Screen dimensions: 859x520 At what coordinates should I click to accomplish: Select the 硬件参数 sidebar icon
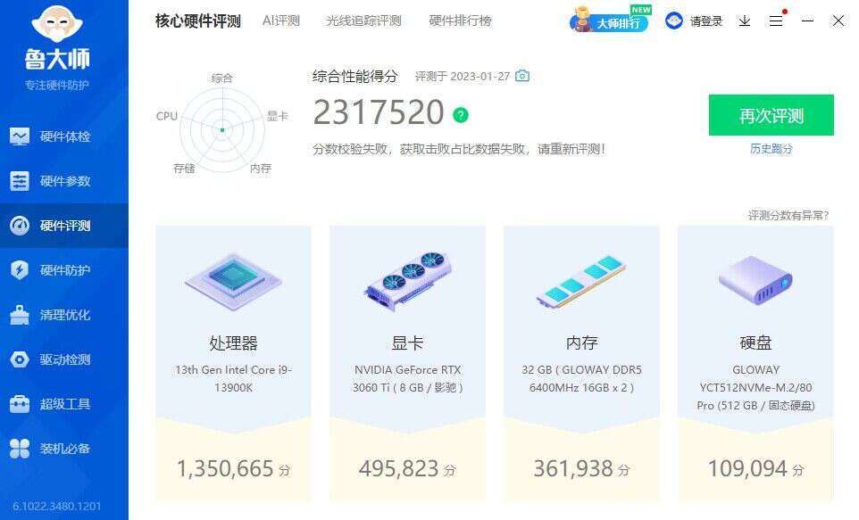(x=20, y=181)
